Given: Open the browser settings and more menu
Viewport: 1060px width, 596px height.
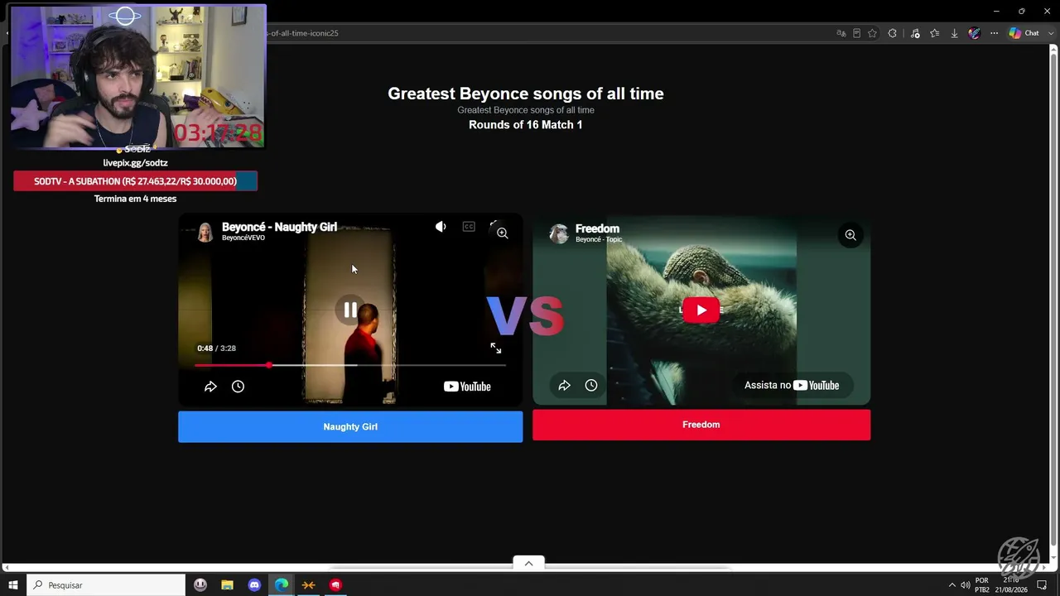Looking at the screenshot, I should pos(994,33).
